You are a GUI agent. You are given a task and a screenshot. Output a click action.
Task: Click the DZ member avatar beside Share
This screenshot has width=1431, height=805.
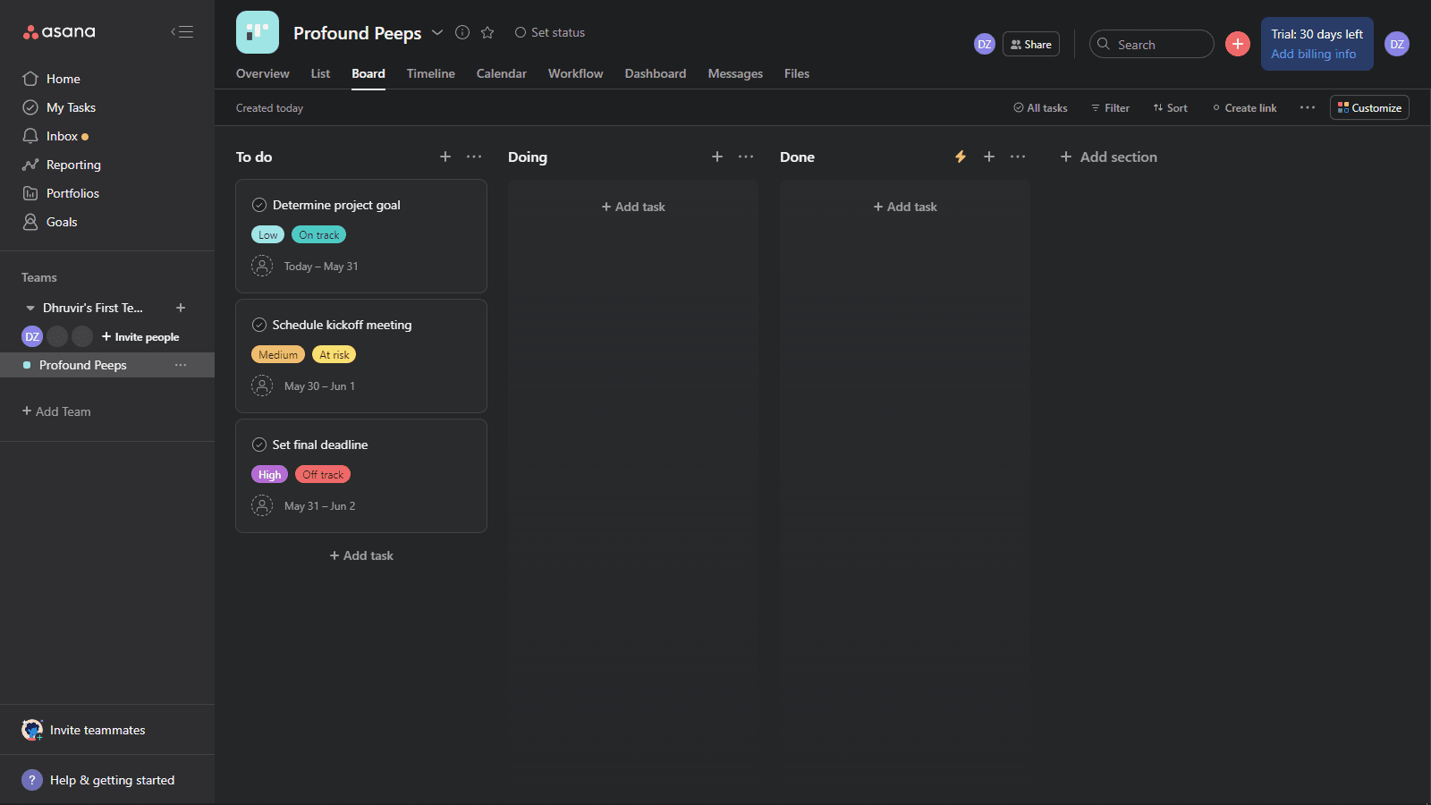(985, 44)
